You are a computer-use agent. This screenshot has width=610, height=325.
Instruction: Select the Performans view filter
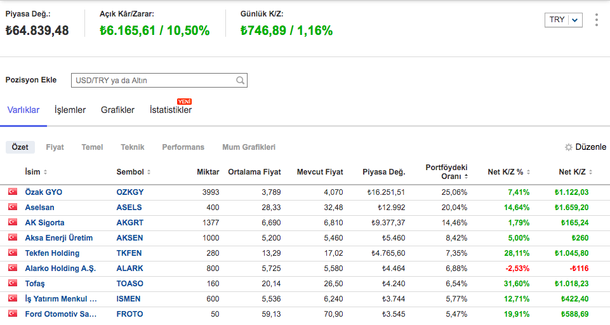coord(183,147)
